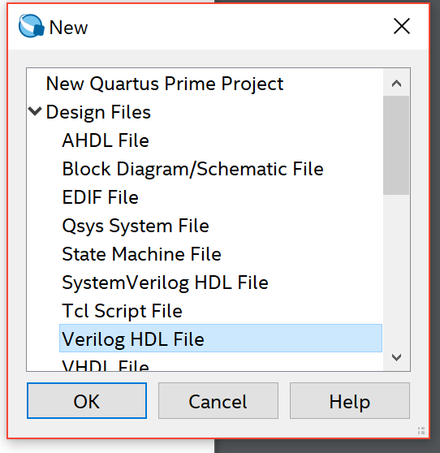This screenshot has width=440, height=453.
Task: Click the Quartus Prime logo icon
Action: coord(32,26)
